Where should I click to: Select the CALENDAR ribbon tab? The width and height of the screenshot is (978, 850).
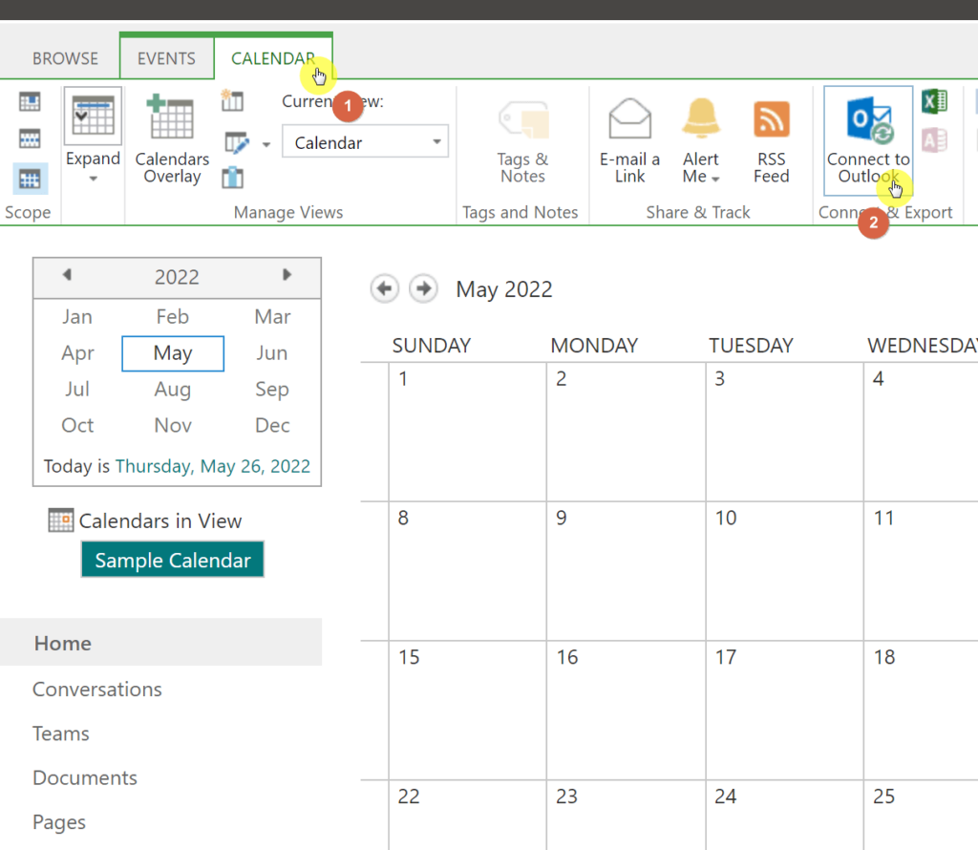273,58
